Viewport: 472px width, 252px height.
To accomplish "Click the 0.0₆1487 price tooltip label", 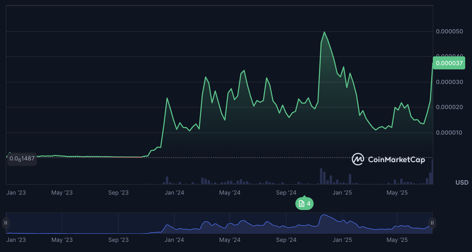I will tap(22, 159).
